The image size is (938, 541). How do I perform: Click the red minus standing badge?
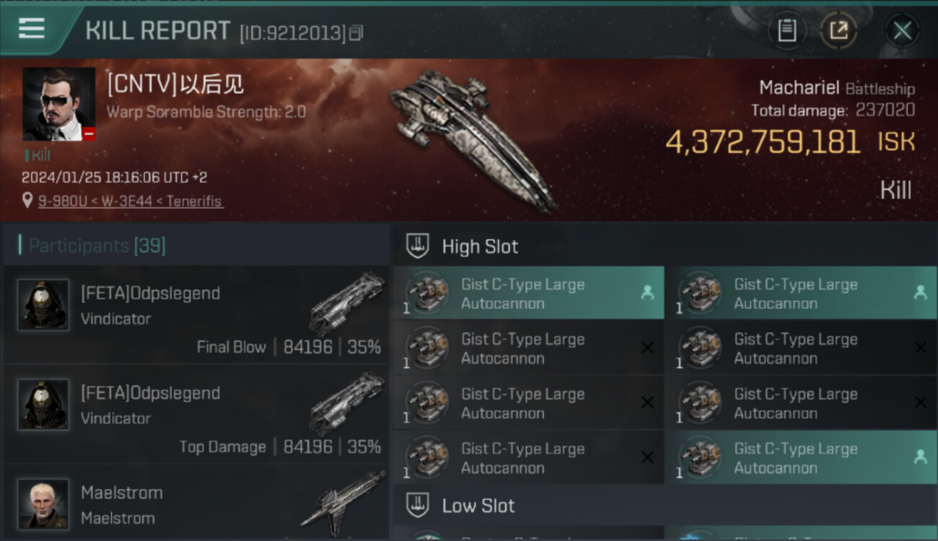pos(89,134)
